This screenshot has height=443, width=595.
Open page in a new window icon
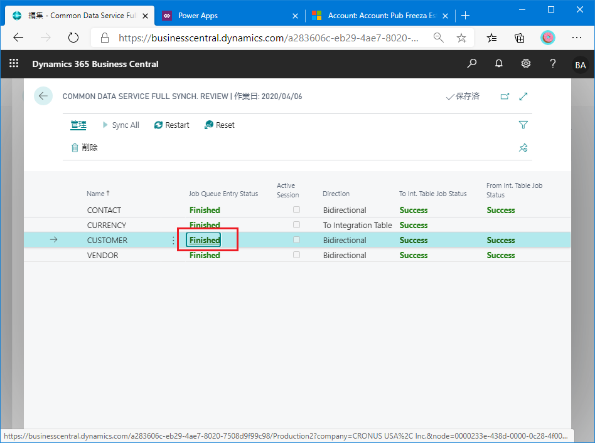coord(505,96)
